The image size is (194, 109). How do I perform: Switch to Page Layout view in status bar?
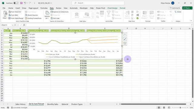(164, 107)
